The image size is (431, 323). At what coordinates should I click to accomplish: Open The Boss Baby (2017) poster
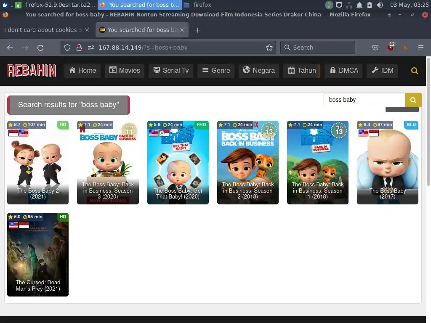click(388, 163)
